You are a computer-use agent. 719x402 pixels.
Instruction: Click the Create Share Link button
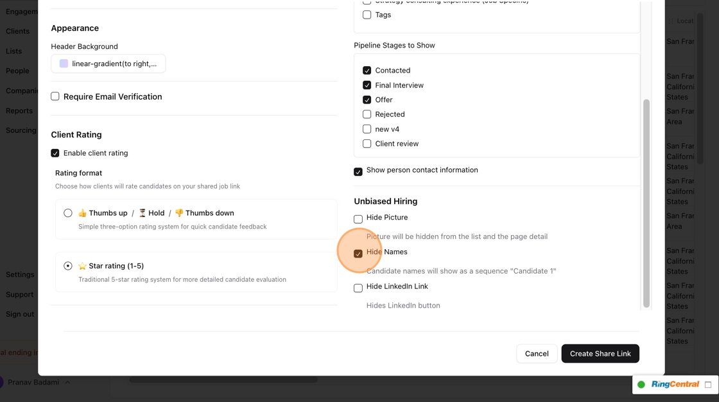[x=600, y=354]
